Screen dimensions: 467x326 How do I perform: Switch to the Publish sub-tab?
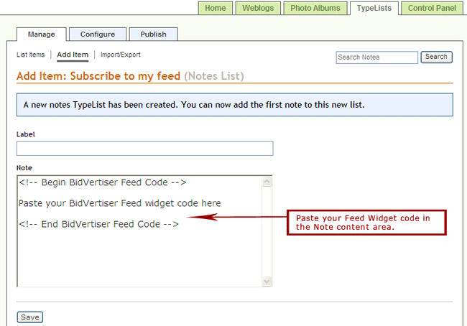click(153, 34)
